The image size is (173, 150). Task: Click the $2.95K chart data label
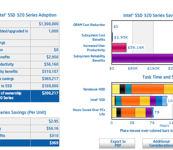pos(121,37)
